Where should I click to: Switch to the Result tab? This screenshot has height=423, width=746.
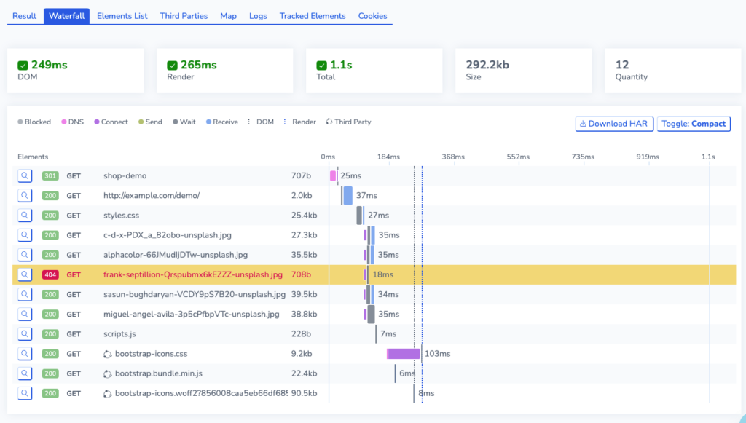coord(24,16)
